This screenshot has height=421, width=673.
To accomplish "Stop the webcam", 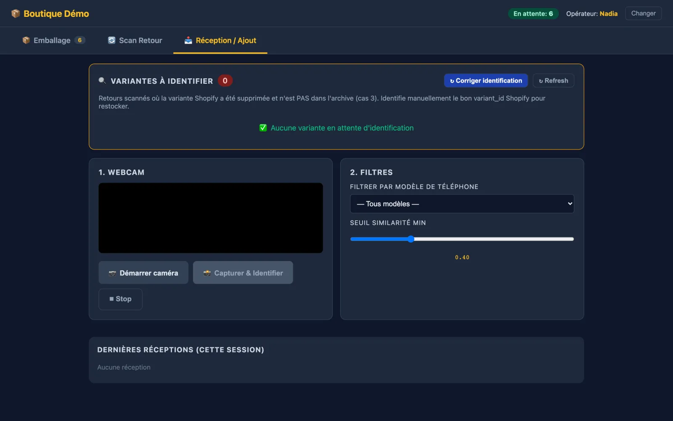I will click(x=120, y=299).
